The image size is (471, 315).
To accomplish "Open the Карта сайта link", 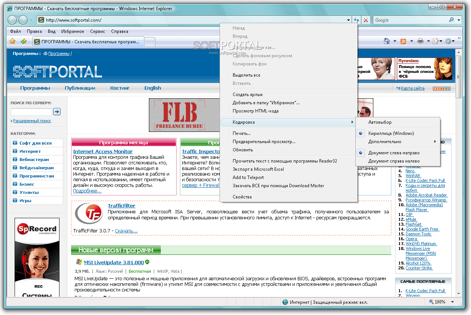I will pyautogui.click(x=412, y=88).
